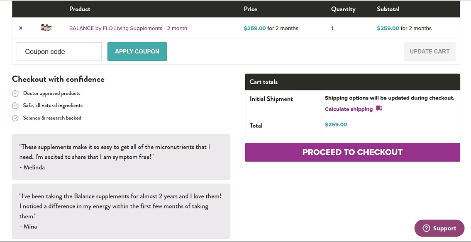The width and height of the screenshot is (471, 242).
Task: Click Melinda's testimonial card
Action: pyautogui.click(x=121, y=157)
